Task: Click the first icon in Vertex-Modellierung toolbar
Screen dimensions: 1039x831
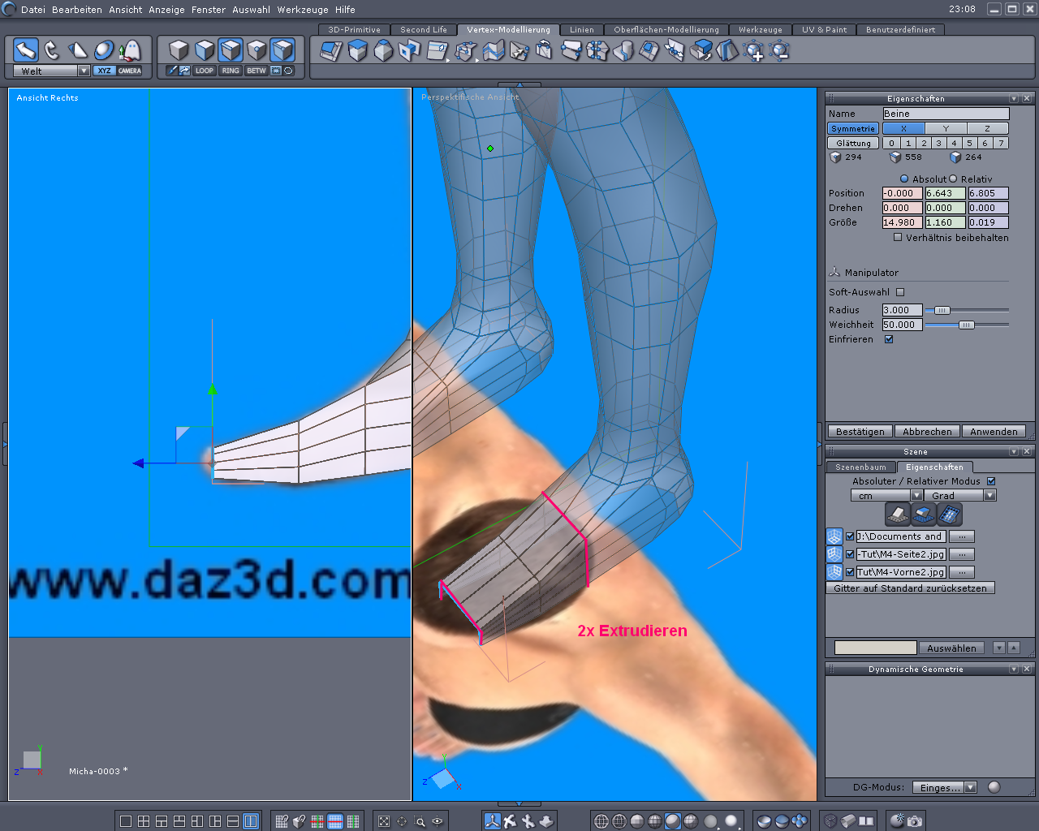Action: (331, 51)
